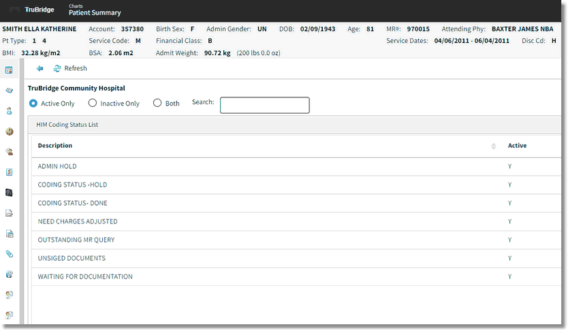
Task: Click TruBridge Community Hospital heading
Action: [x=76, y=89]
